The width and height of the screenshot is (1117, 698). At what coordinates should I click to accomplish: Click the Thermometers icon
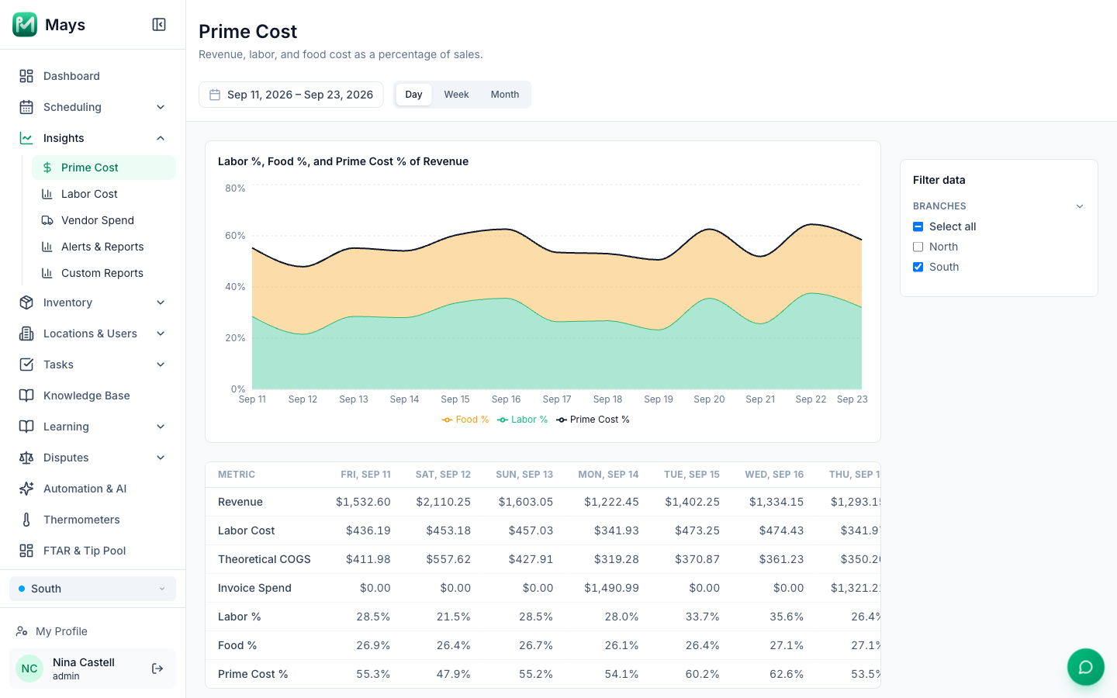(x=26, y=520)
